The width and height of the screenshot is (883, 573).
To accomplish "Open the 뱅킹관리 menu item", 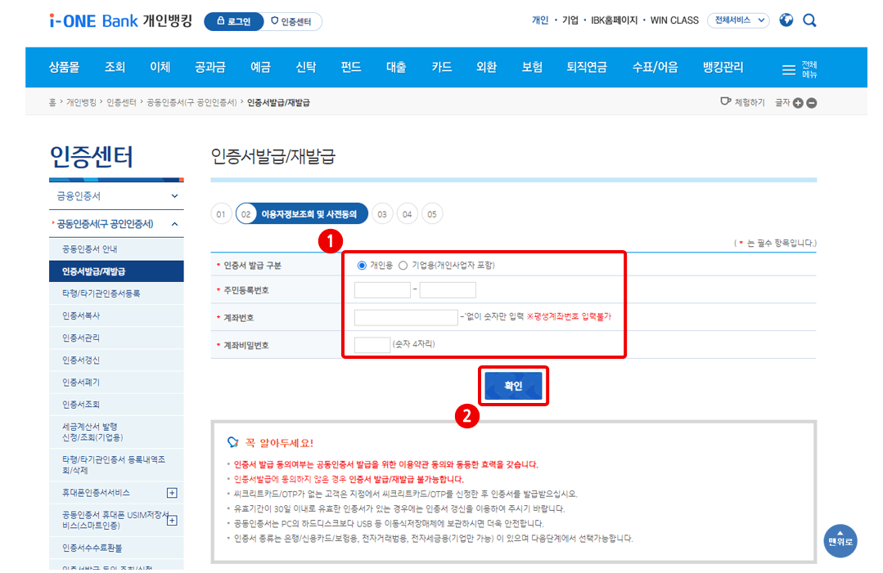I will point(723,68).
